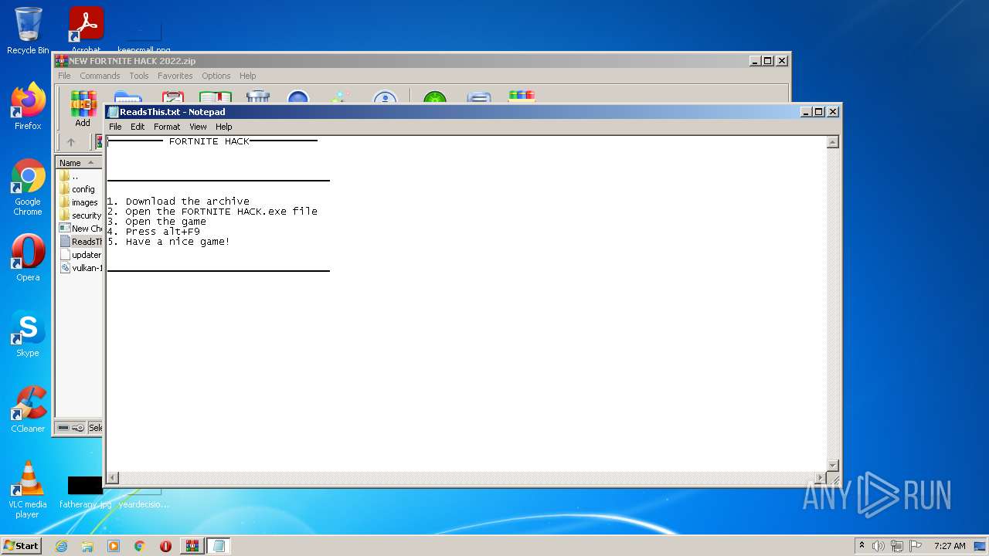Viewport: 989px width, 556px height.
Task: Show hidden tray icons arrow
Action: (862, 546)
